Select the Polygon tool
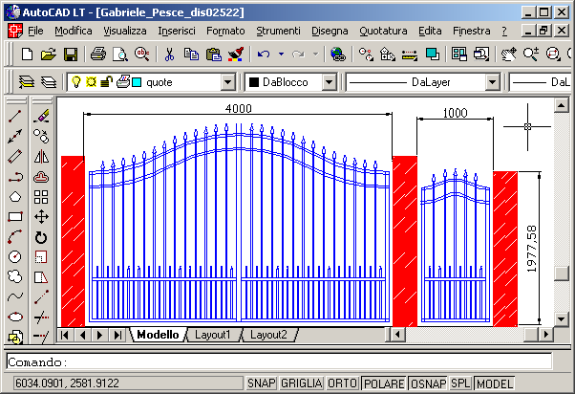Image resolution: width=575 pixels, height=394 pixels. click(x=15, y=197)
